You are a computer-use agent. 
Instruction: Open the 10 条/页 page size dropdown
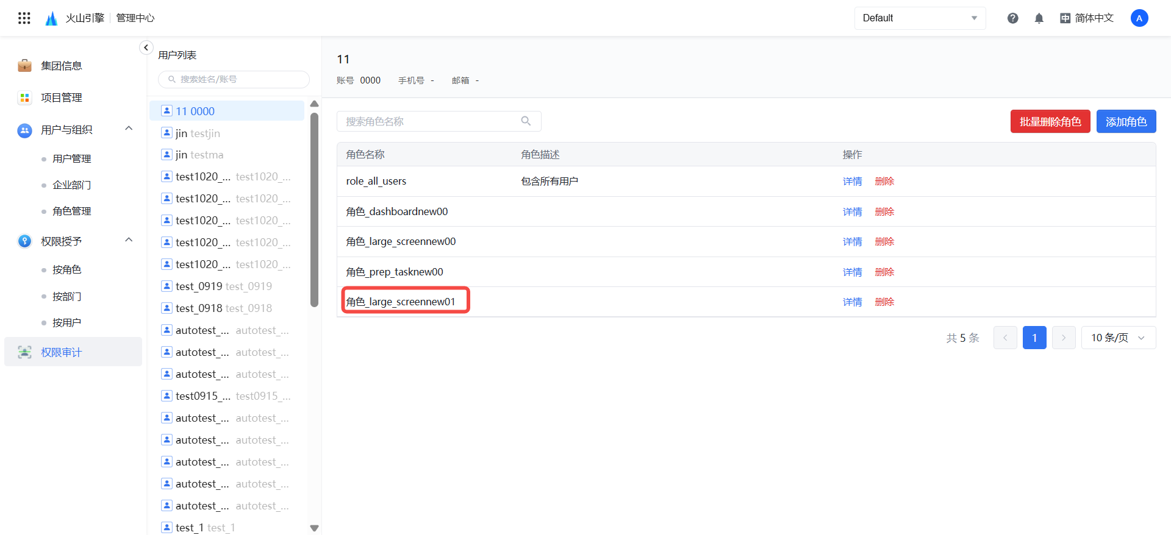(x=1118, y=338)
